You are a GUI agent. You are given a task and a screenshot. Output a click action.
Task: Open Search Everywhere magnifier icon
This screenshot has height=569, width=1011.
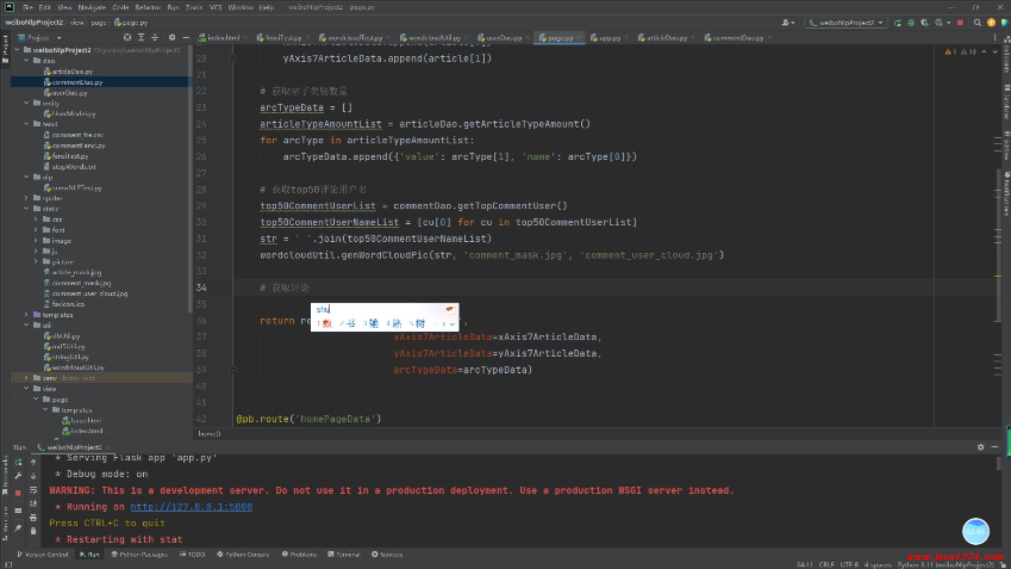(x=977, y=23)
